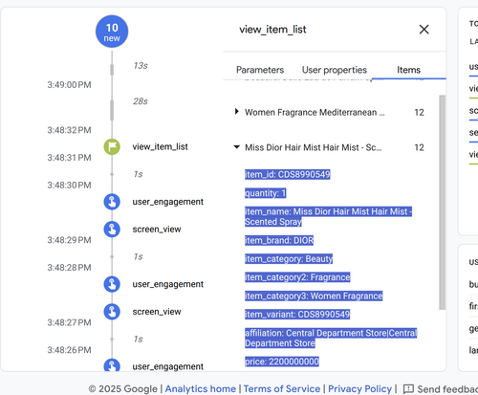Image resolution: width=478 pixels, height=395 pixels.
Task: Click the 13s timeline segment marker
Action: tap(112, 70)
